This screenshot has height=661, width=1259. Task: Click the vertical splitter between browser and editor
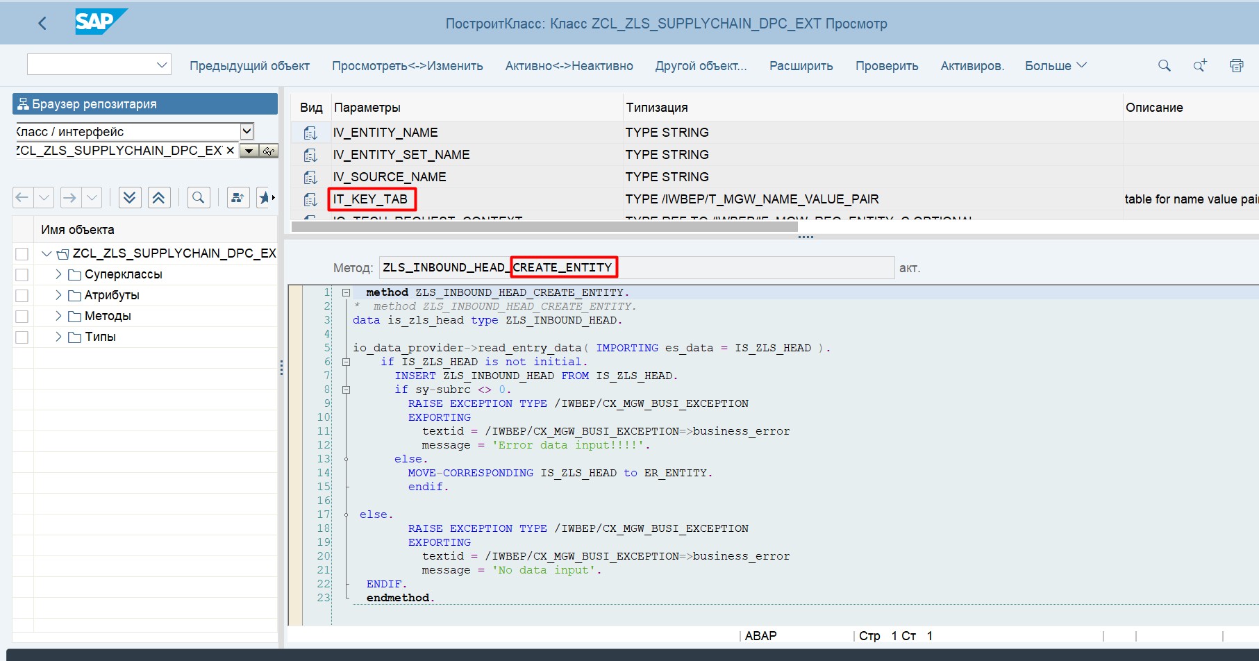click(281, 368)
